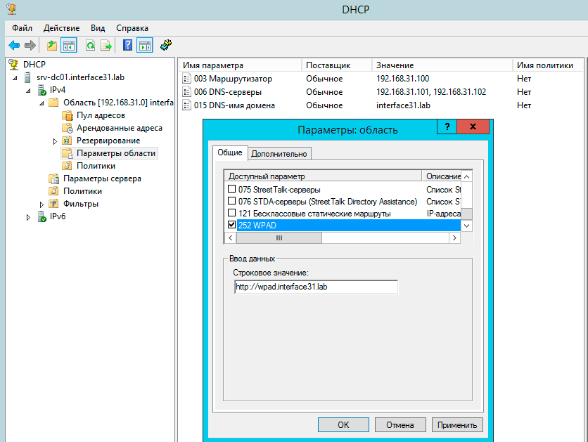Switch to the Дополнительно tab
The height and width of the screenshot is (442, 588).
pos(279,154)
